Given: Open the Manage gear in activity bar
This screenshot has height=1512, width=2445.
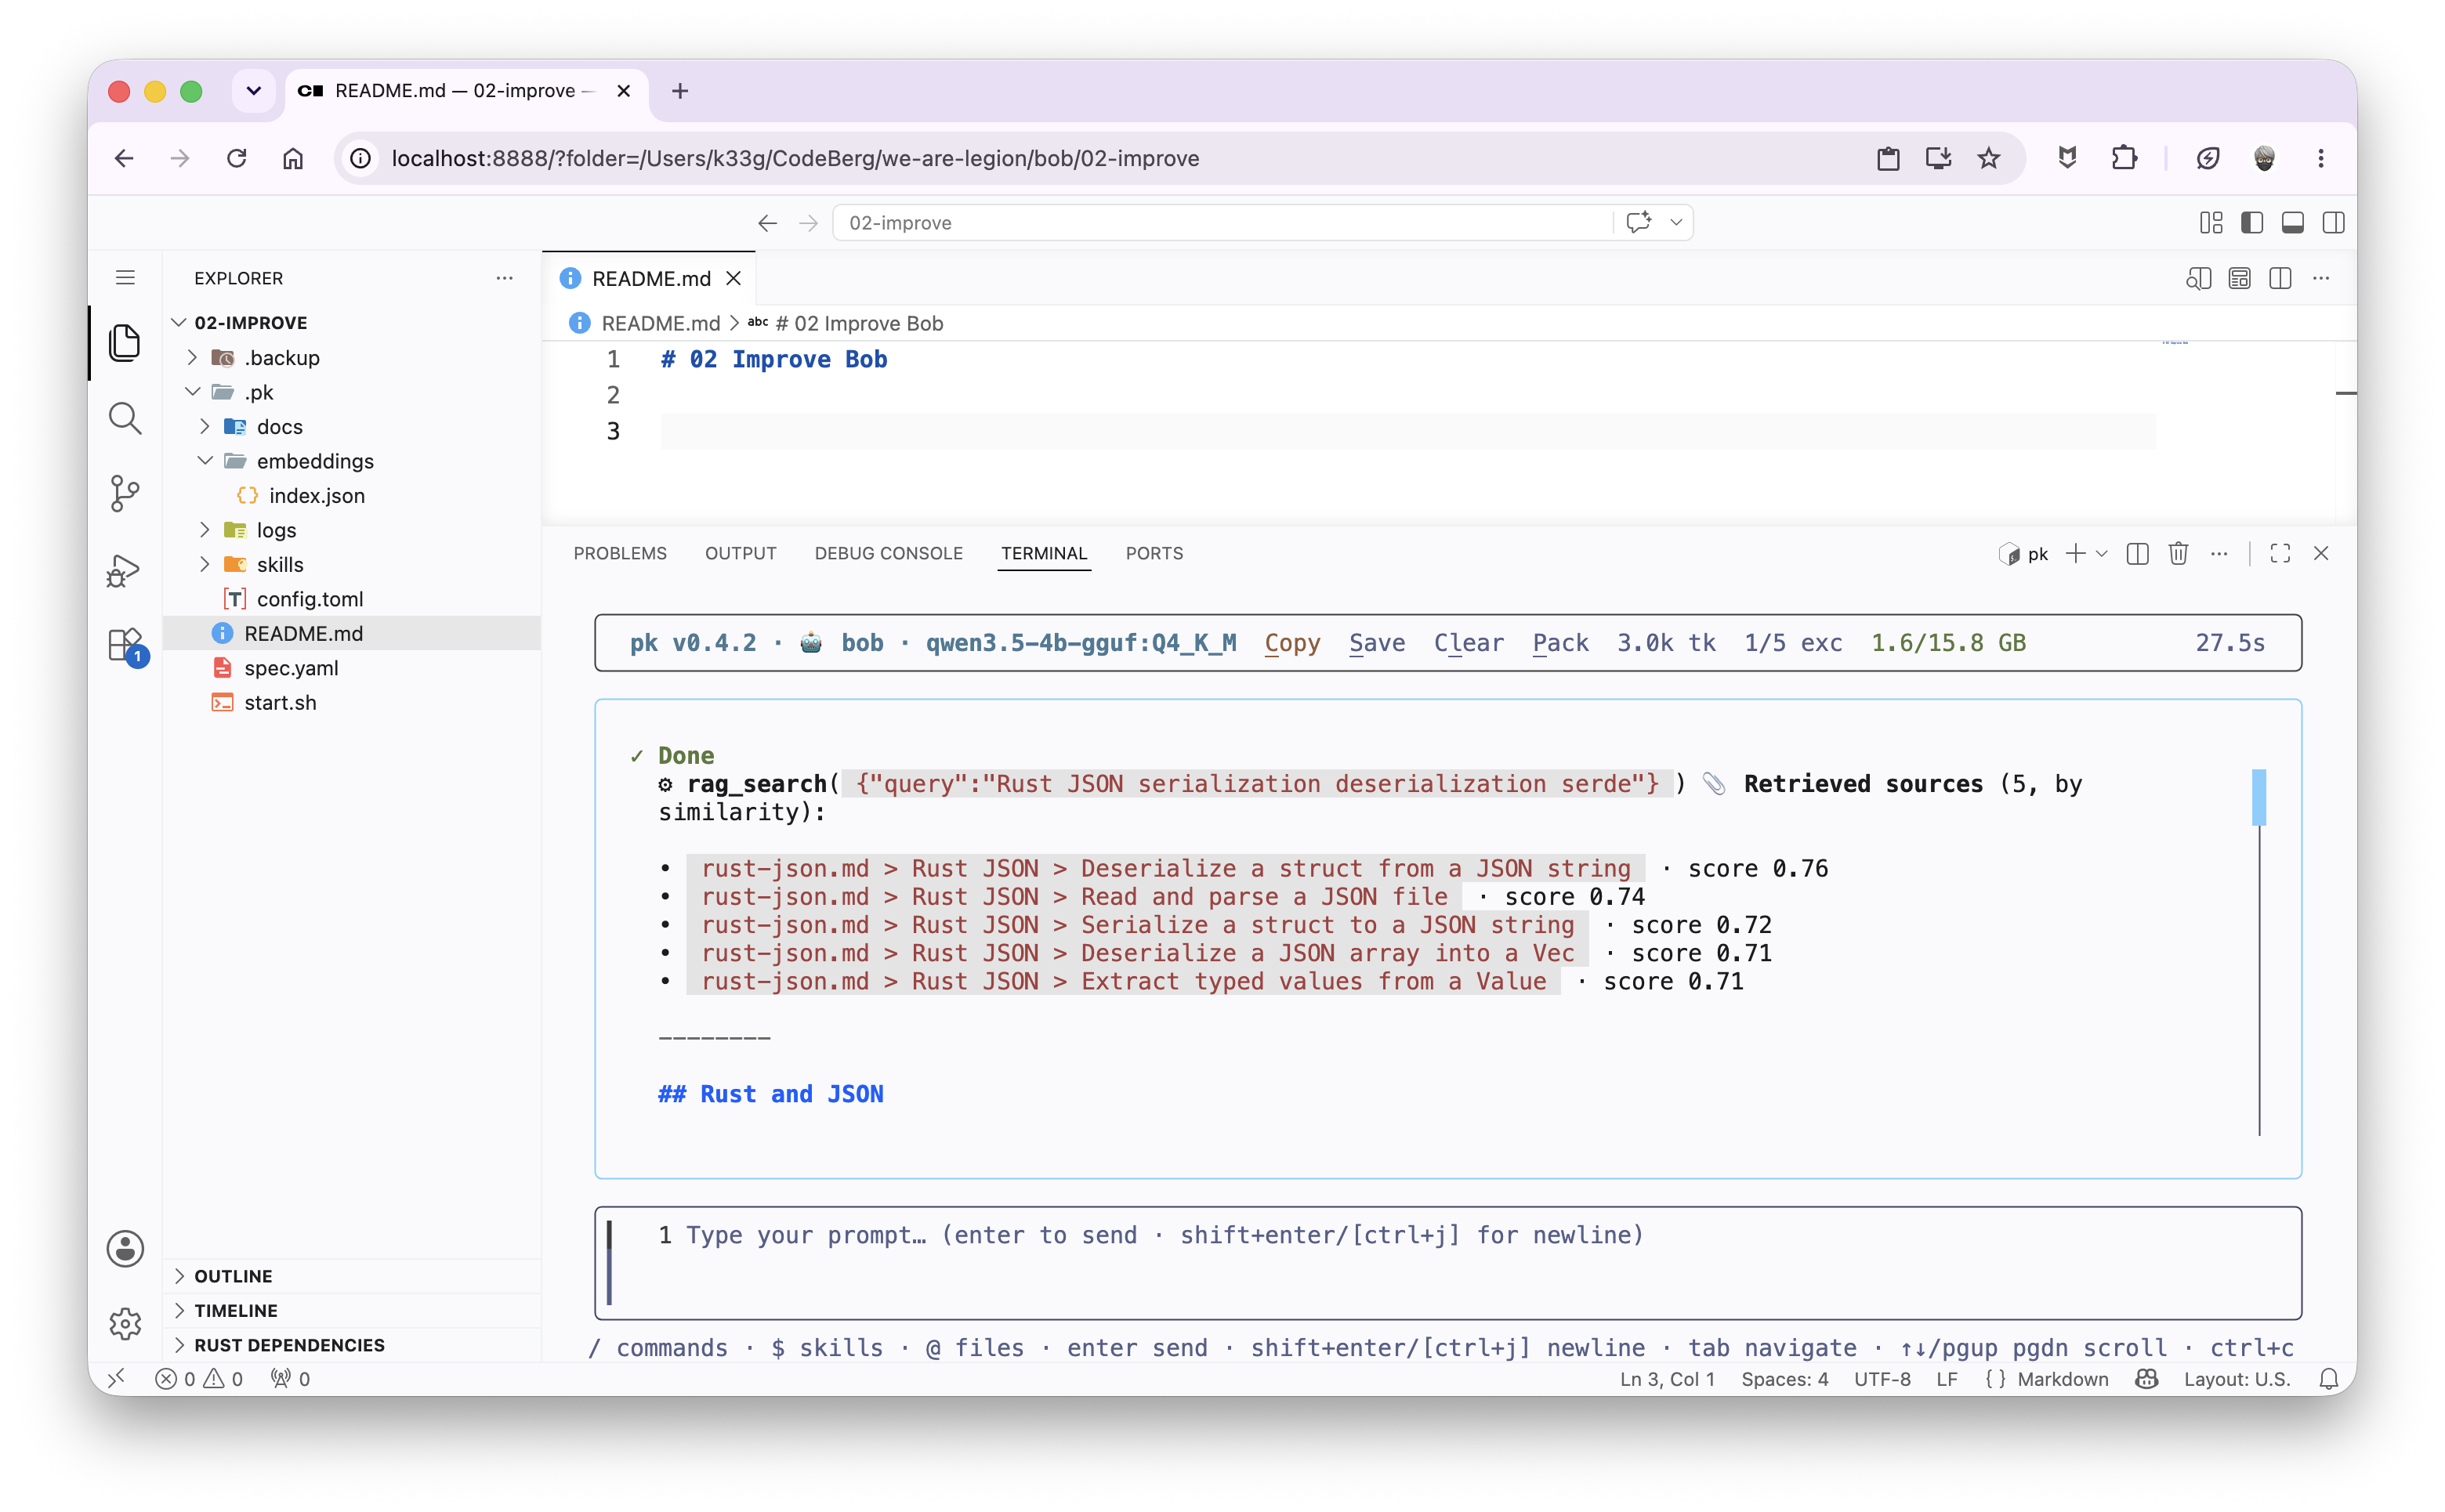Looking at the screenshot, I should coord(125,1323).
